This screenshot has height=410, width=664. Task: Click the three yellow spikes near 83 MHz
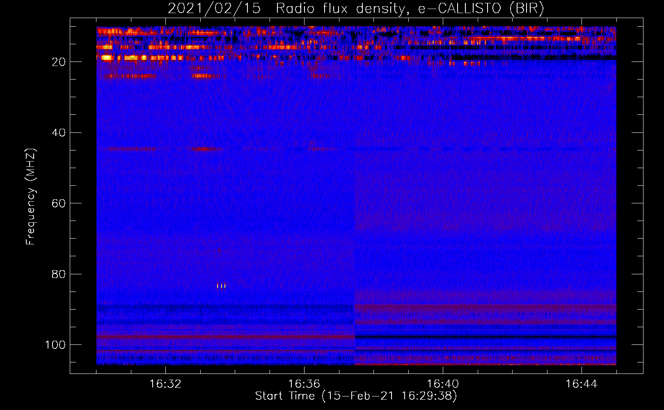(x=221, y=286)
